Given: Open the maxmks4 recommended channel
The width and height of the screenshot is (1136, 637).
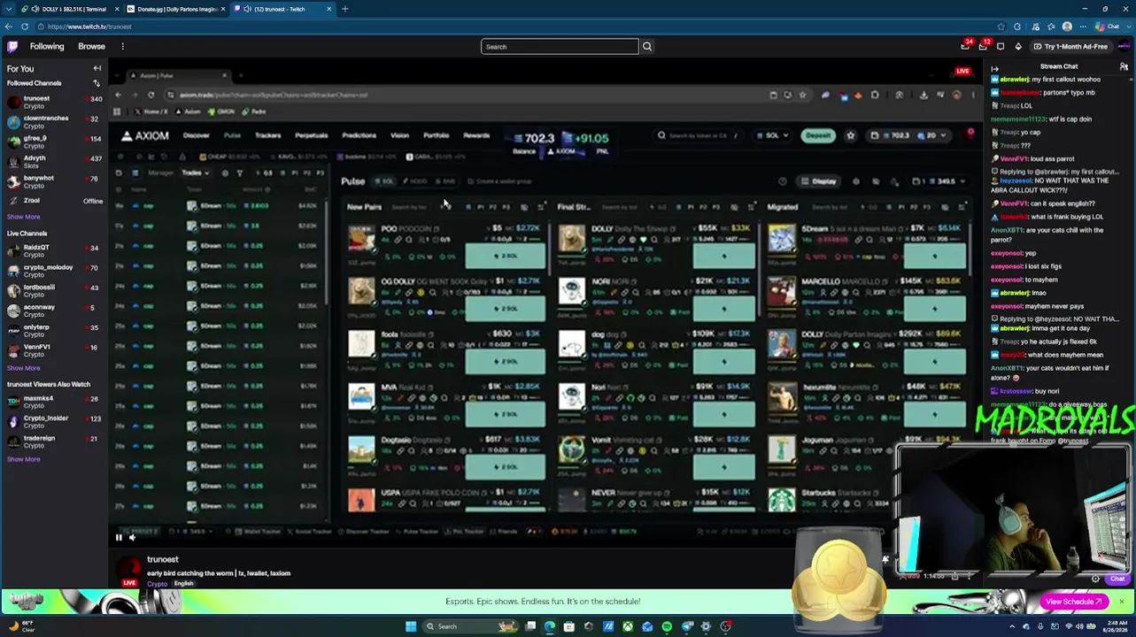Looking at the screenshot, I should pyautogui.click(x=54, y=402).
